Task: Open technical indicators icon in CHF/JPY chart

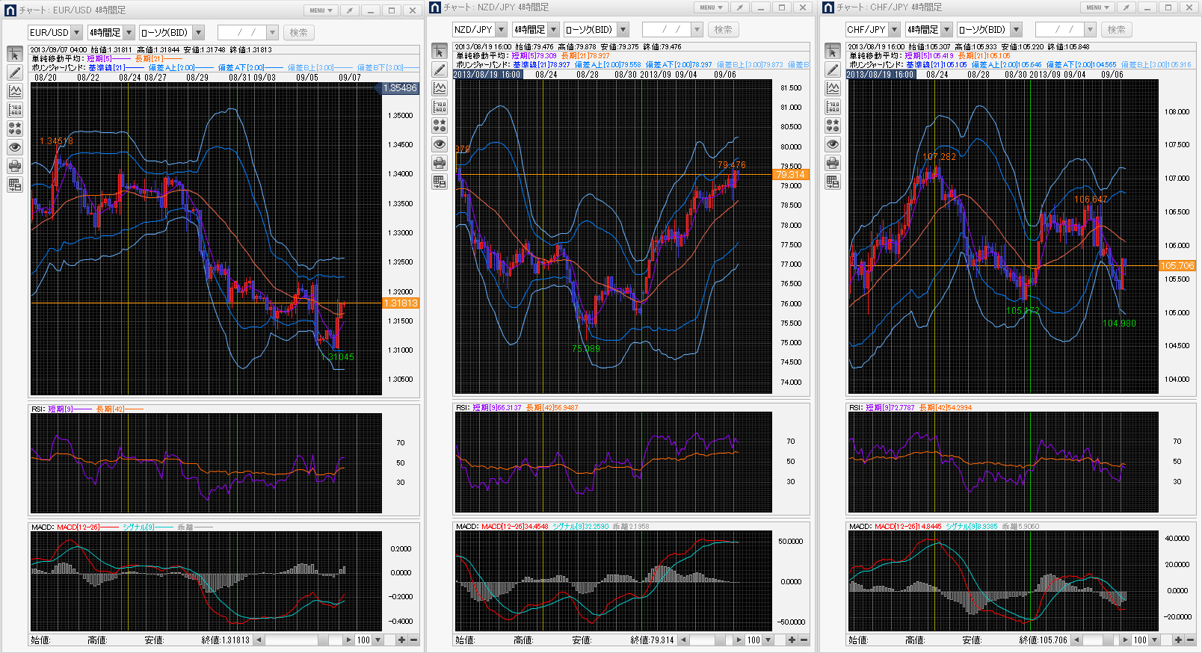Action: [x=833, y=88]
